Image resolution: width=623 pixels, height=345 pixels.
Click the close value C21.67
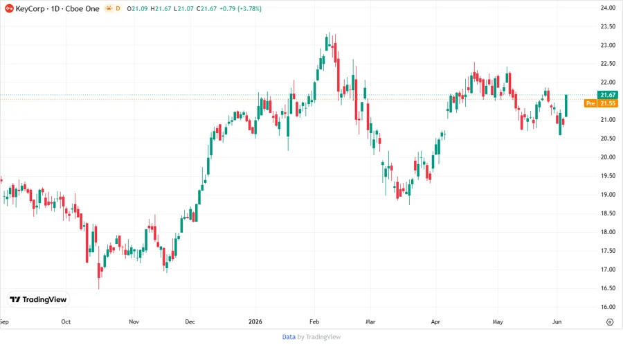(206, 8)
